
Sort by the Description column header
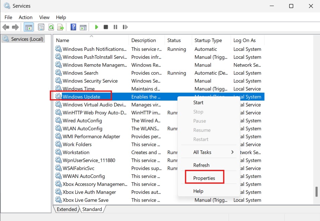click(147, 40)
